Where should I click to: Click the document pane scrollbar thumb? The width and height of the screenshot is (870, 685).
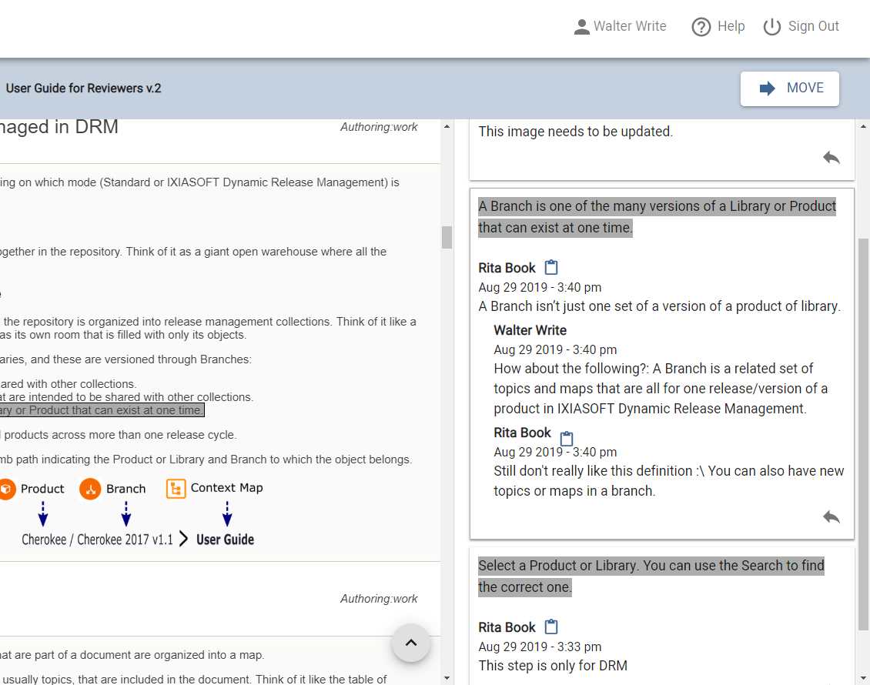click(x=447, y=237)
